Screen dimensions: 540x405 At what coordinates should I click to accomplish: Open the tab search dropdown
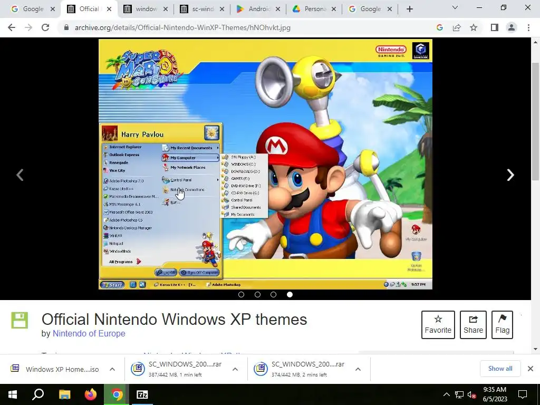click(455, 7)
